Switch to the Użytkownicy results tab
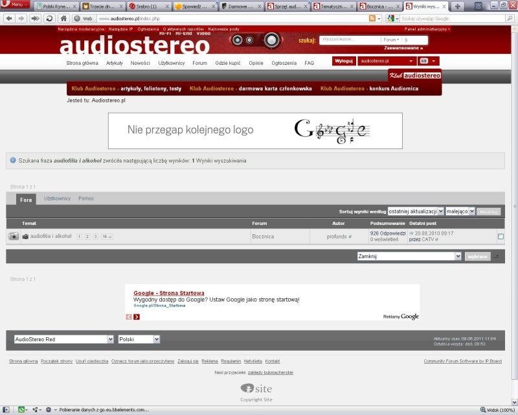The height and width of the screenshot is (415, 518). (x=57, y=198)
